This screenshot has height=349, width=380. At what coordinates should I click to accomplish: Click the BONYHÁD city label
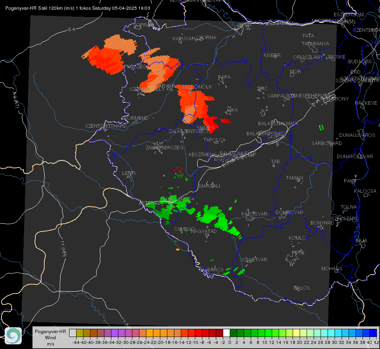[x=322, y=223]
